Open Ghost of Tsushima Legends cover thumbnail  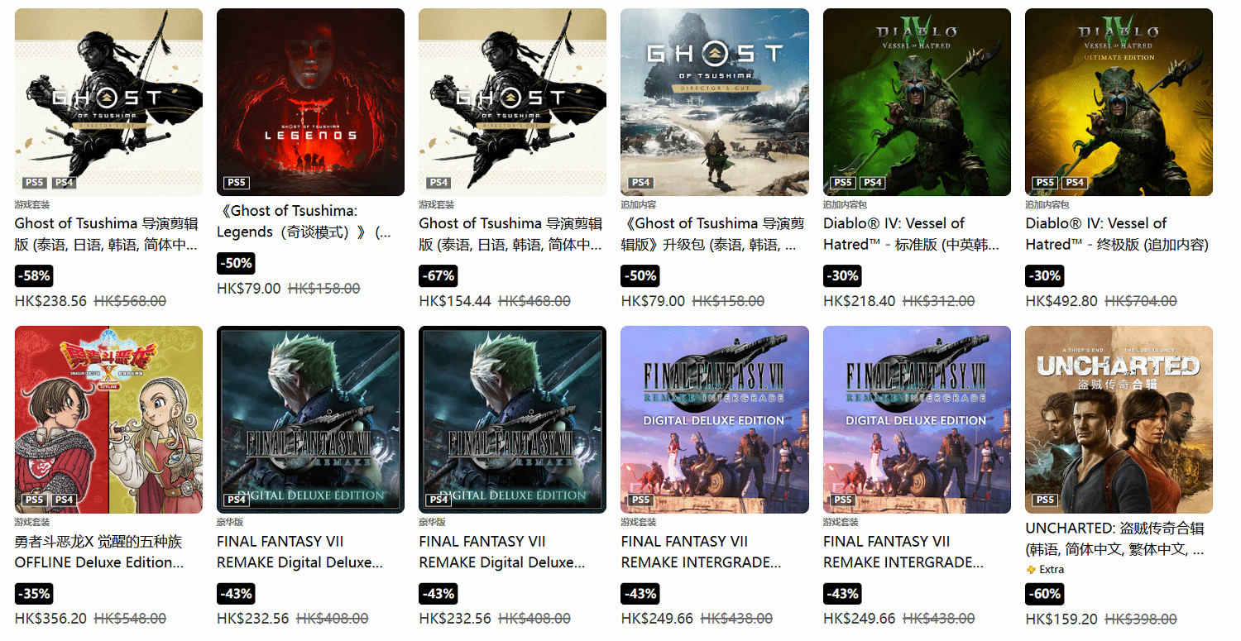(310, 102)
